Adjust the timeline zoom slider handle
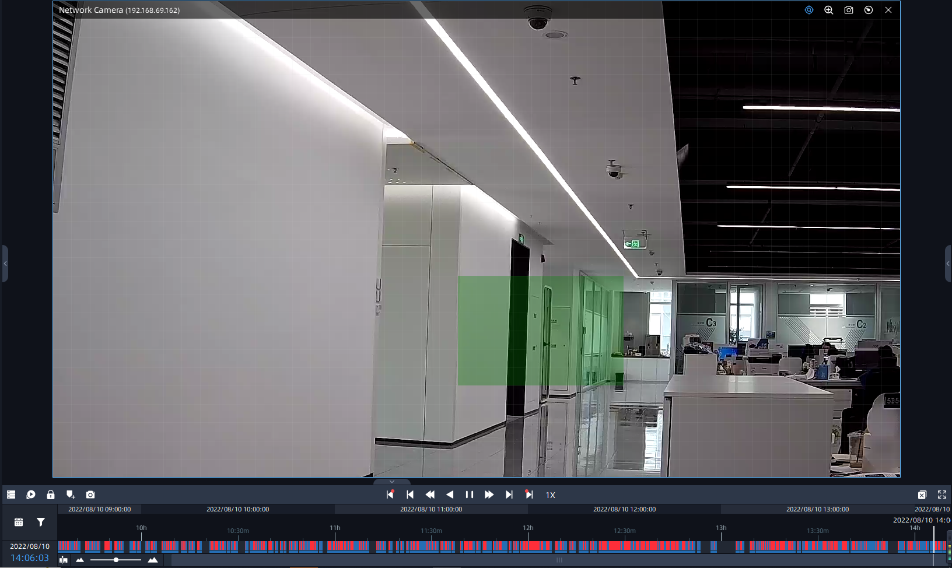Screen dimensions: 952x568 [116, 560]
